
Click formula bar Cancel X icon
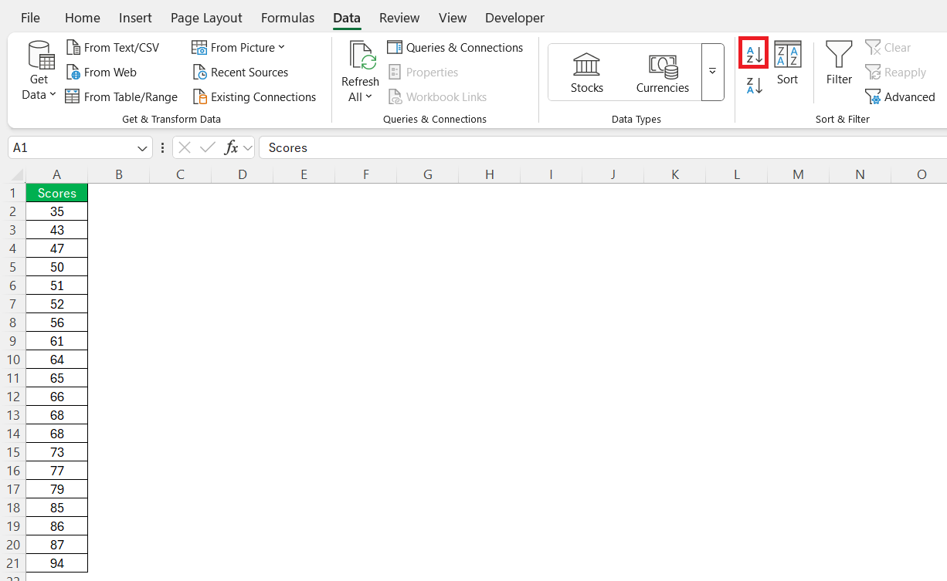[185, 147]
